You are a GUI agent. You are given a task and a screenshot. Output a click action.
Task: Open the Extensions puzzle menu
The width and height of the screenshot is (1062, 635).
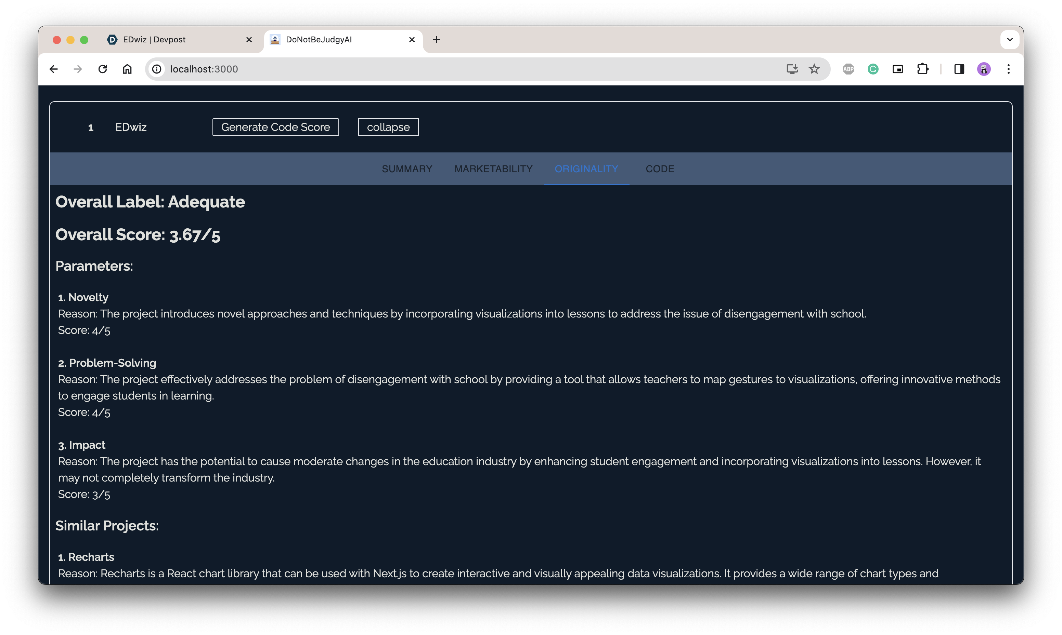click(922, 69)
